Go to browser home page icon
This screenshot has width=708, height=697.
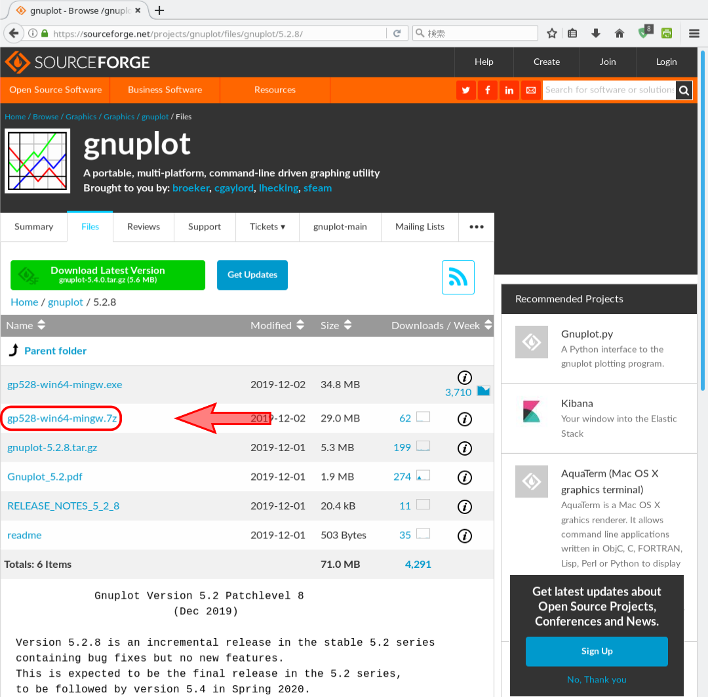[619, 33]
